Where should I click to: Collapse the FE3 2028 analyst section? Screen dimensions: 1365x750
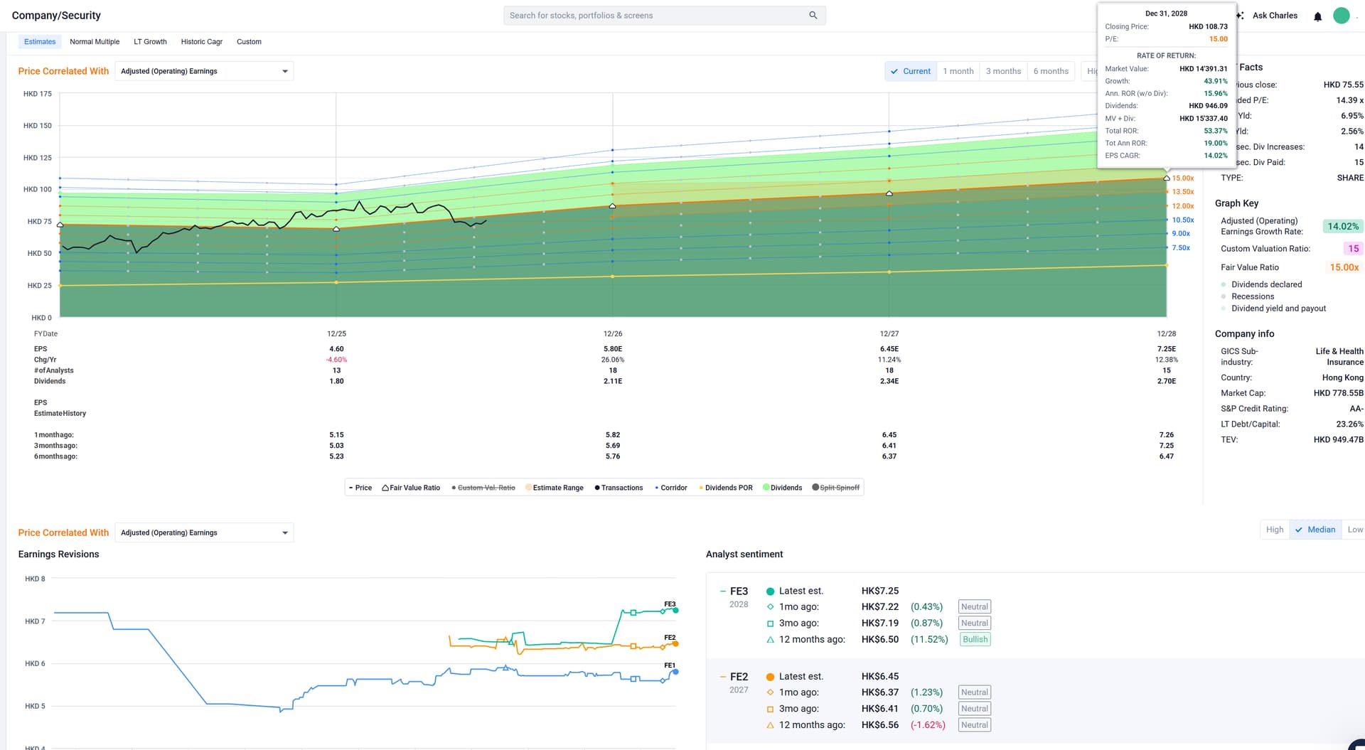coord(723,591)
